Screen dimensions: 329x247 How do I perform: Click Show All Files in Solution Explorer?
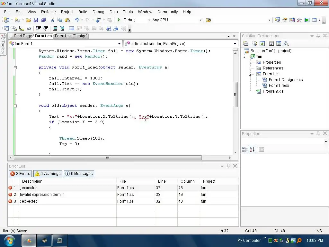pyautogui.click(x=255, y=43)
